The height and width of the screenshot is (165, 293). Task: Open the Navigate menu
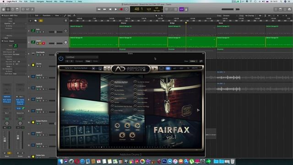40,1
